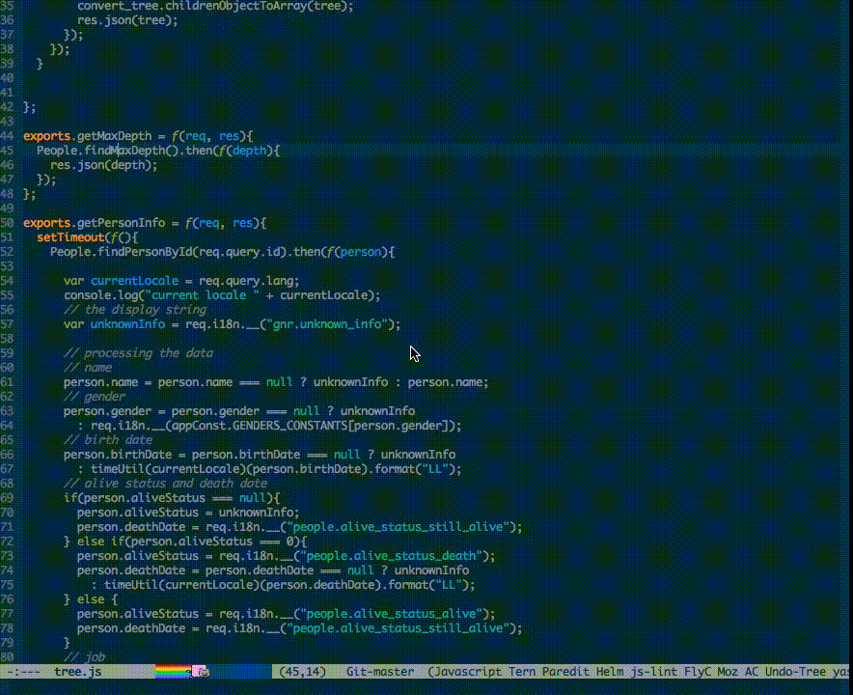853x695 pixels.
Task: Click the string "people.alive_status_death"
Action: click(x=391, y=556)
